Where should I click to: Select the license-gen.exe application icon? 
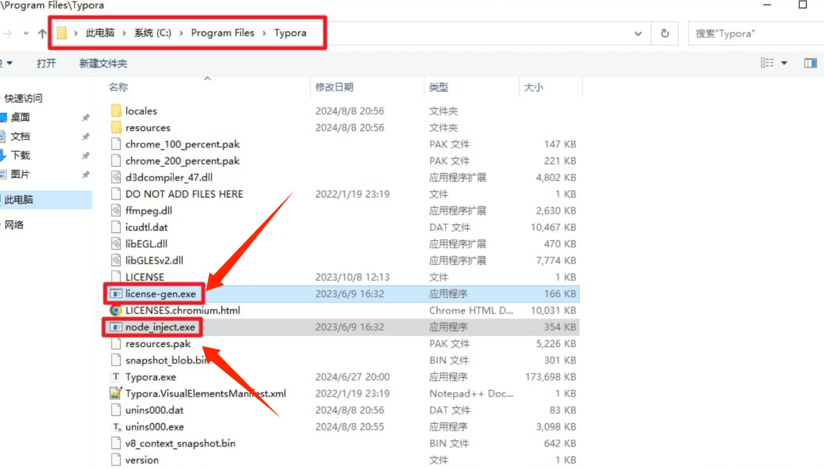(115, 293)
